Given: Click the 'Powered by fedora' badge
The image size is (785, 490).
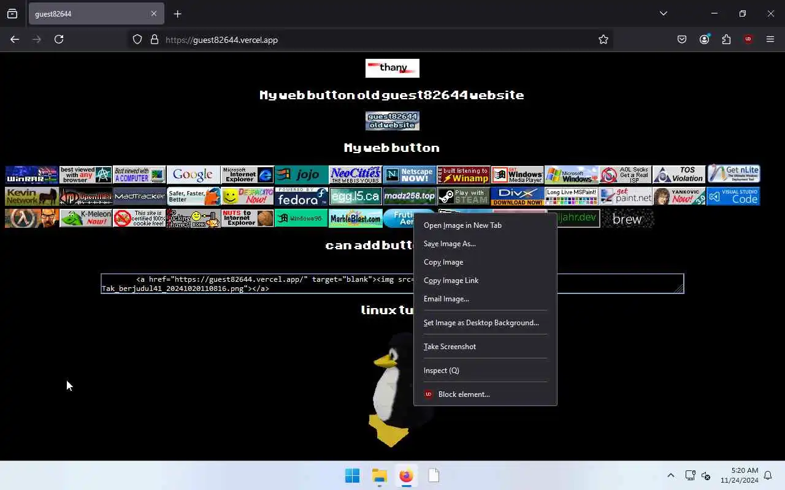Looking at the screenshot, I should [301, 197].
